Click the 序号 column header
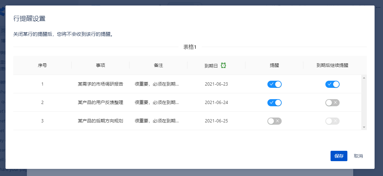The image size is (383, 176). pos(42,65)
